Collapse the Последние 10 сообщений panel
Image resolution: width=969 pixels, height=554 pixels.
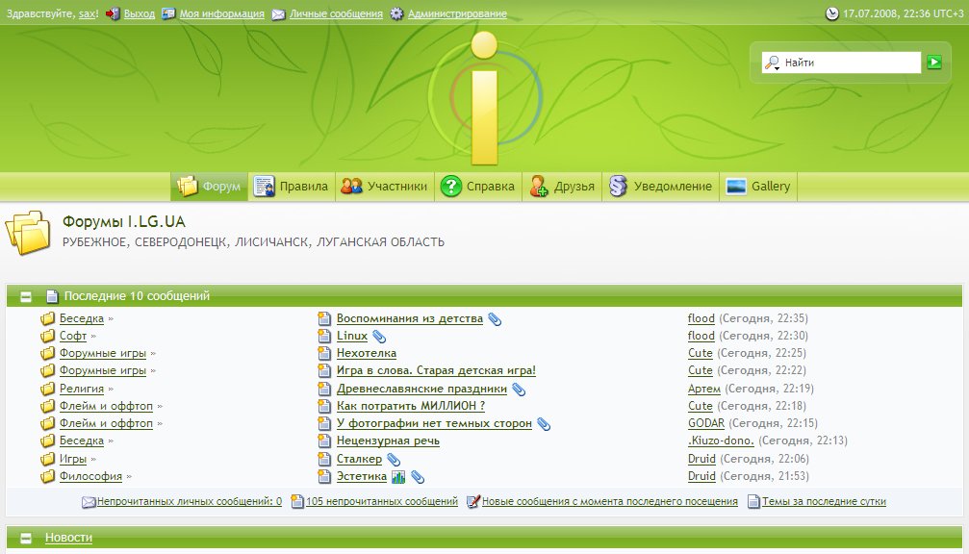point(26,295)
